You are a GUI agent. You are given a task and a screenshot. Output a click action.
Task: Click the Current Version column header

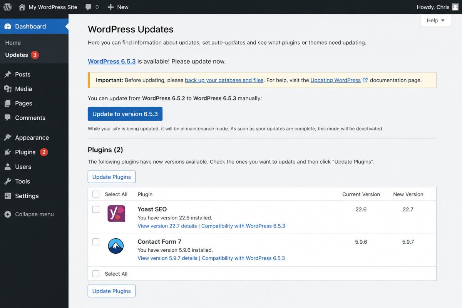click(361, 194)
